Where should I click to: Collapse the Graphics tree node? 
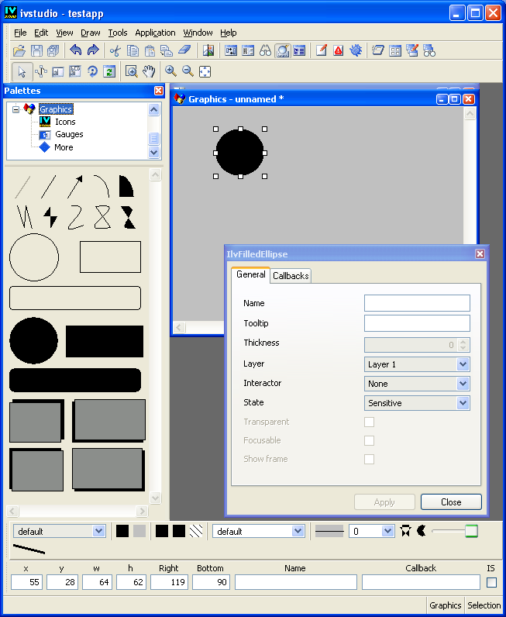(15, 109)
